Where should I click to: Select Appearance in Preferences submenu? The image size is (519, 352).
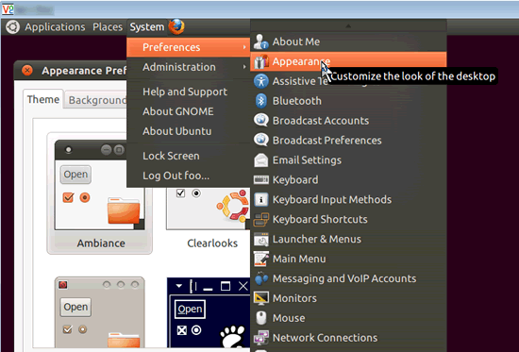(348, 61)
